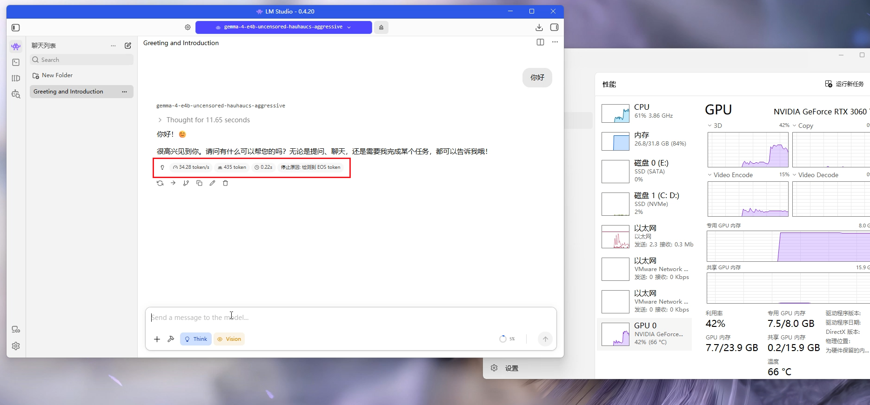Delete the assistant message
This screenshot has width=870, height=405.
pos(225,183)
